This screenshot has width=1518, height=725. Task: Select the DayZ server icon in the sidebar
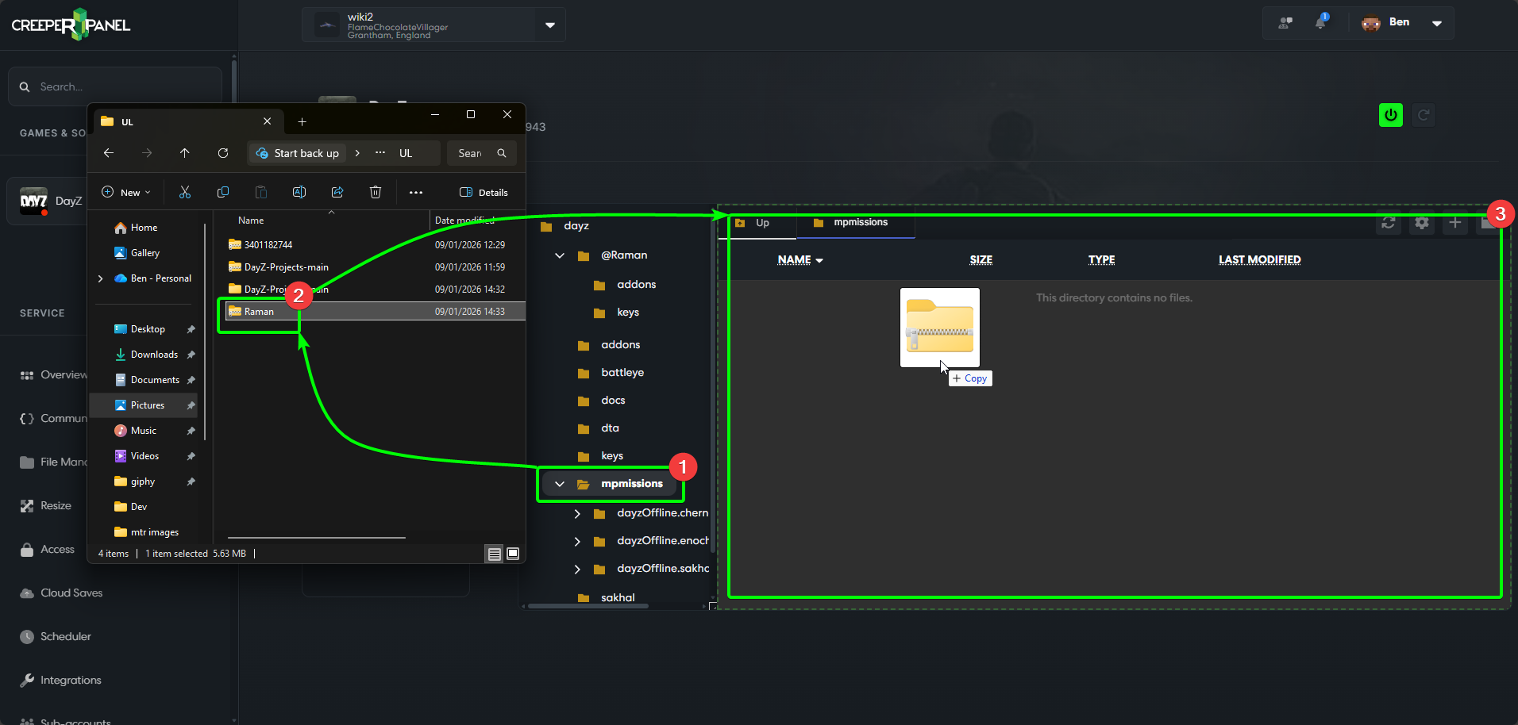[x=33, y=201]
